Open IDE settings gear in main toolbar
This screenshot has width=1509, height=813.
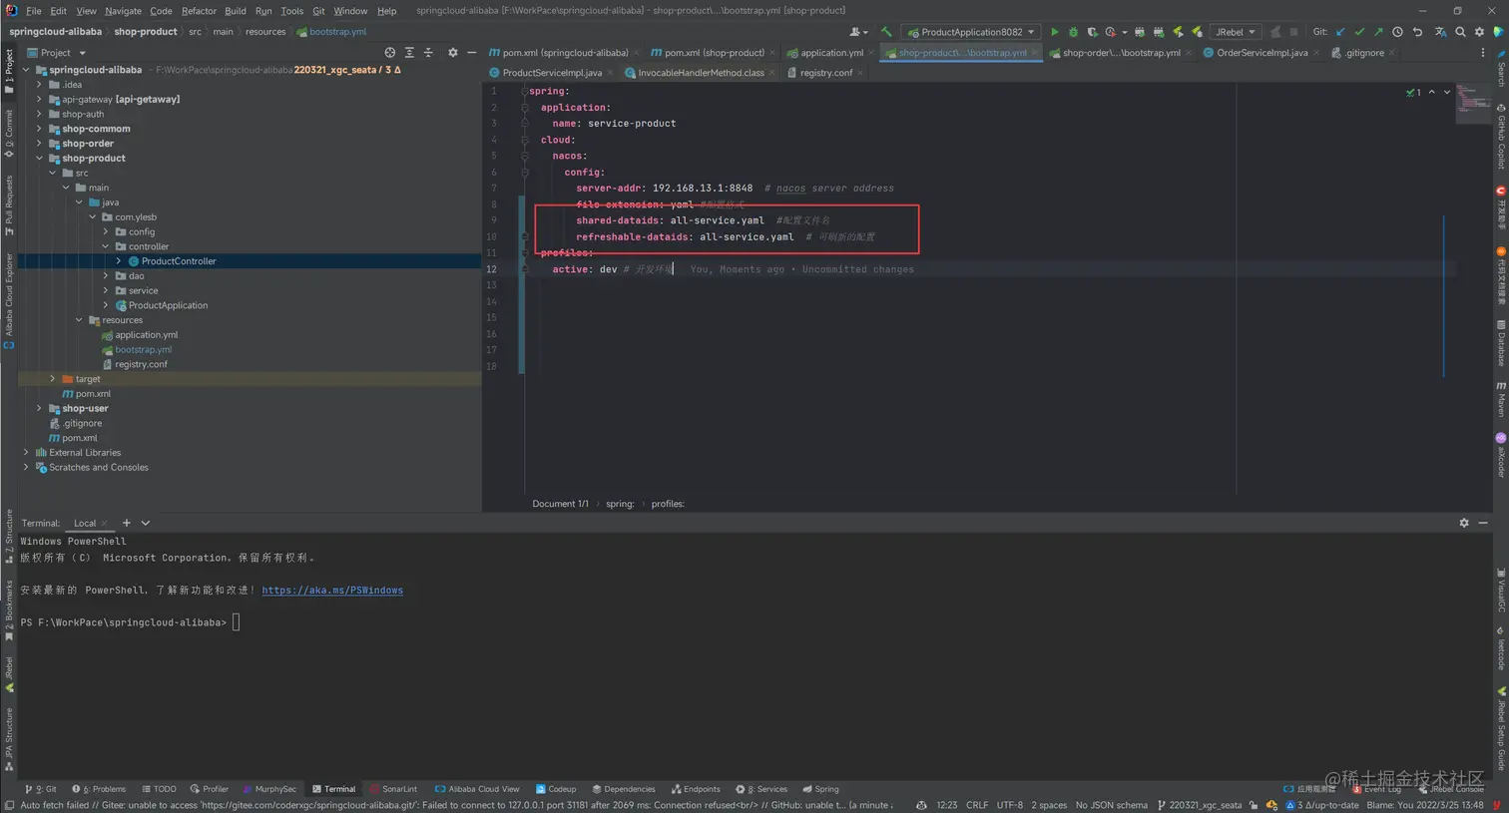pos(1479,32)
